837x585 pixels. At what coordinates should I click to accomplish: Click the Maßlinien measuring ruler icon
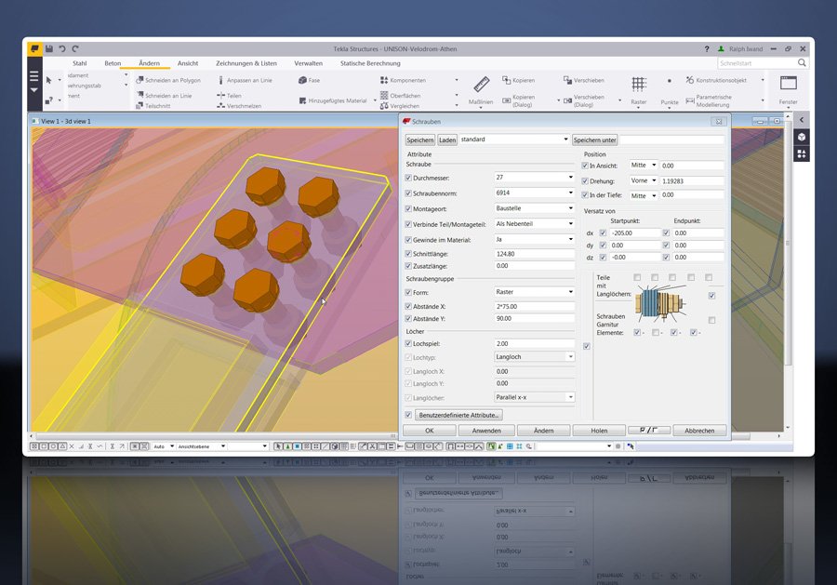tap(480, 86)
